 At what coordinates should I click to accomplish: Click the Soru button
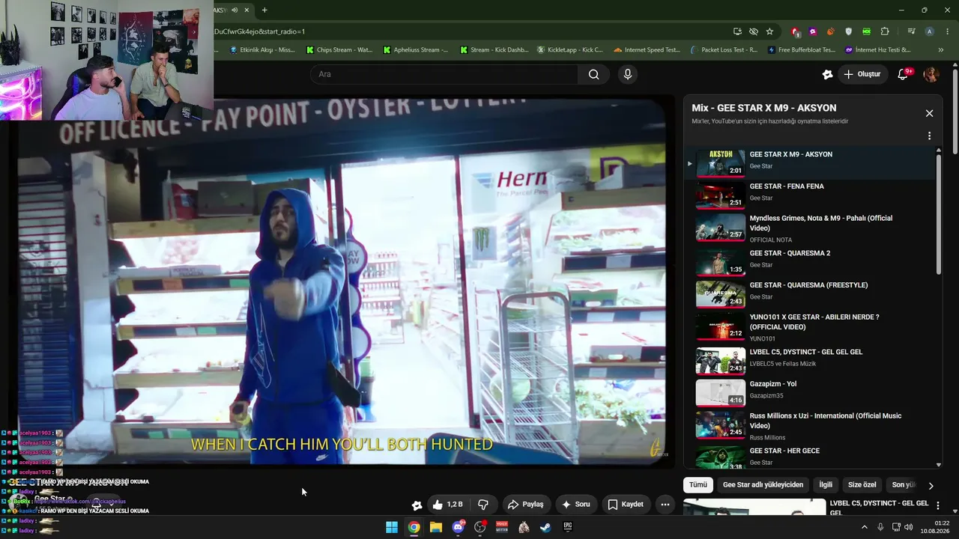pyautogui.click(x=576, y=505)
